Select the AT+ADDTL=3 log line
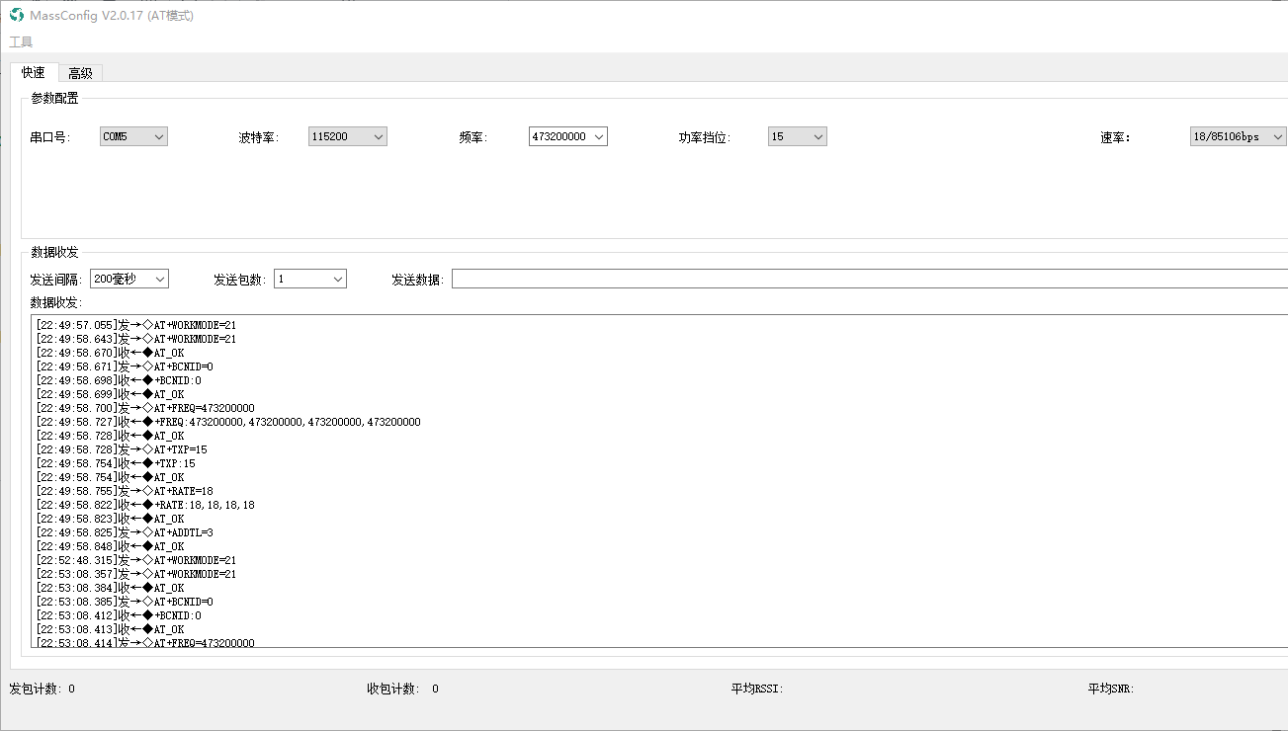Image resolution: width=1288 pixels, height=731 pixels. pyautogui.click(x=125, y=532)
